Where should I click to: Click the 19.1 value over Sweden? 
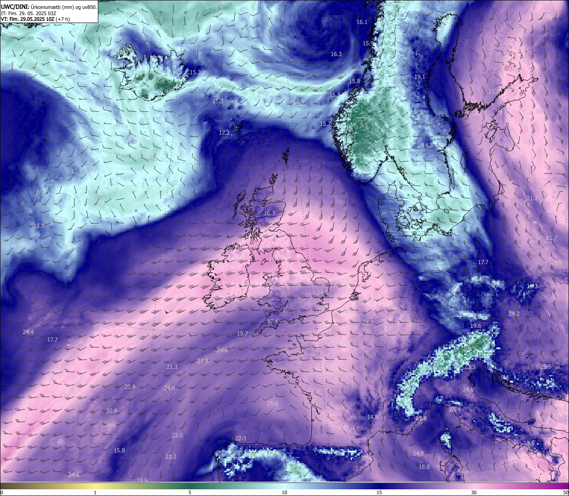click(420, 77)
